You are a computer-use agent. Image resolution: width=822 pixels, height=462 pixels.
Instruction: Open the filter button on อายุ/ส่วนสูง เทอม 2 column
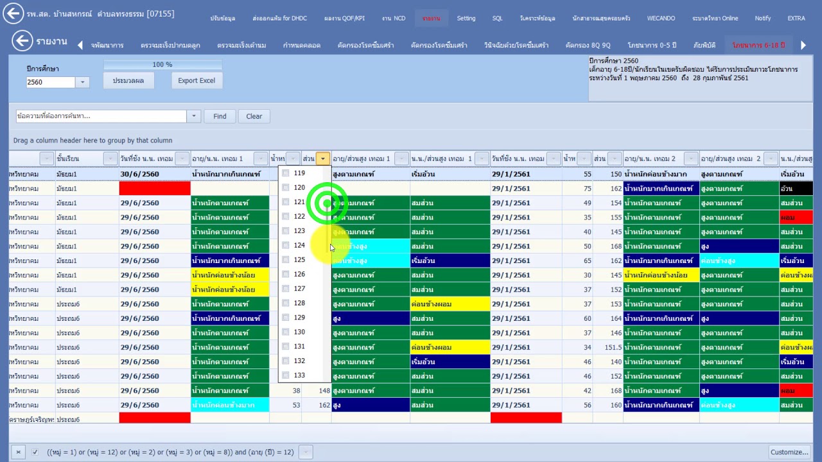(771, 158)
